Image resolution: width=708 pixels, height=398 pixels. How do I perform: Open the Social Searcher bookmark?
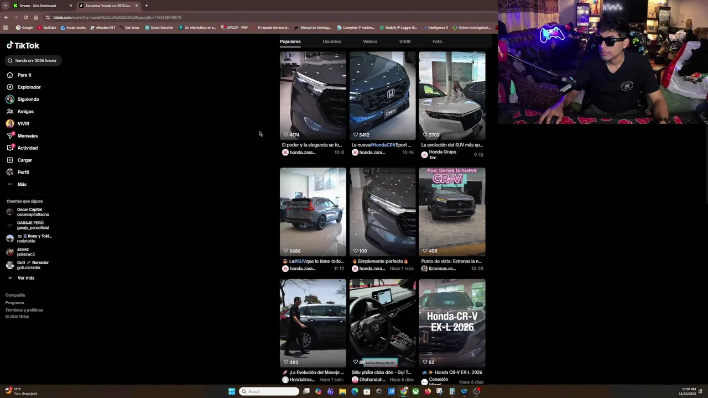(159, 27)
